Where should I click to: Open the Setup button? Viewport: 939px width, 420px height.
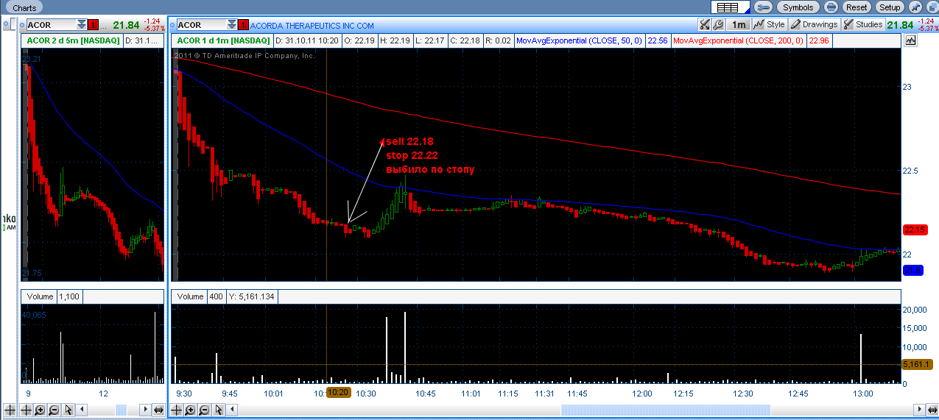[890, 7]
